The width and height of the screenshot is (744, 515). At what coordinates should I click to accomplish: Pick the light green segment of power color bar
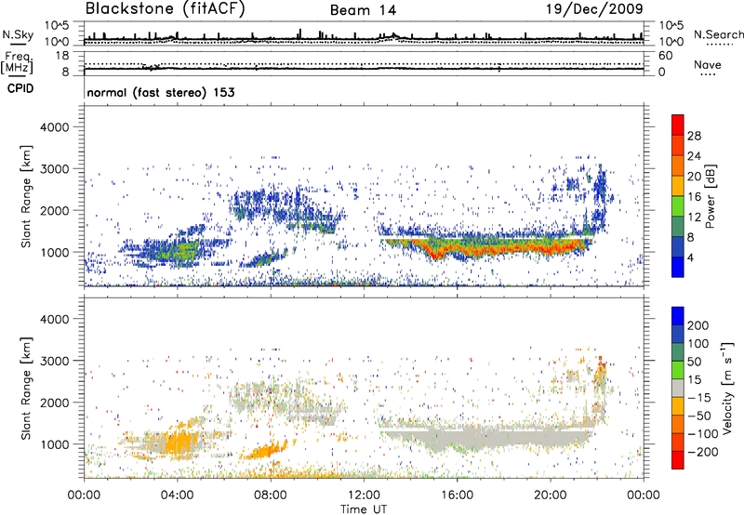click(678, 206)
